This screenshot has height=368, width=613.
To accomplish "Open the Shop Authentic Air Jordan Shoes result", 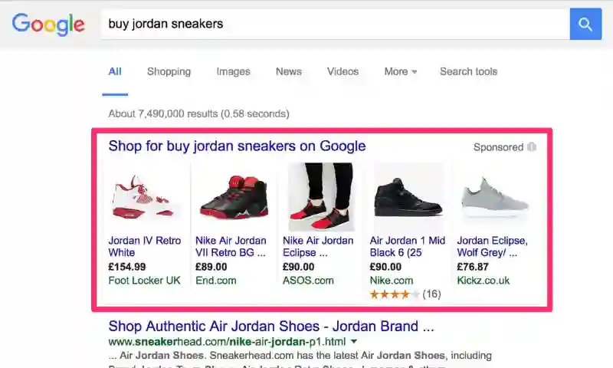I will click(271, 326).
